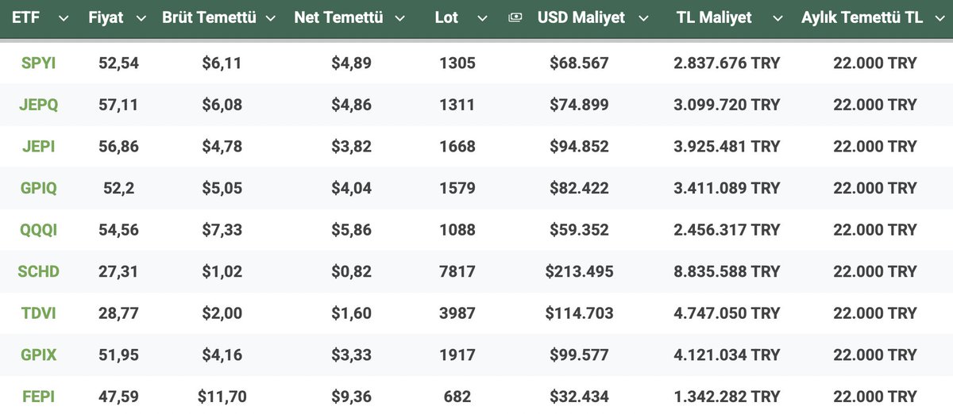Click USD cost $82.422
The width and height of the screenshot is (953, 414).
580,188
